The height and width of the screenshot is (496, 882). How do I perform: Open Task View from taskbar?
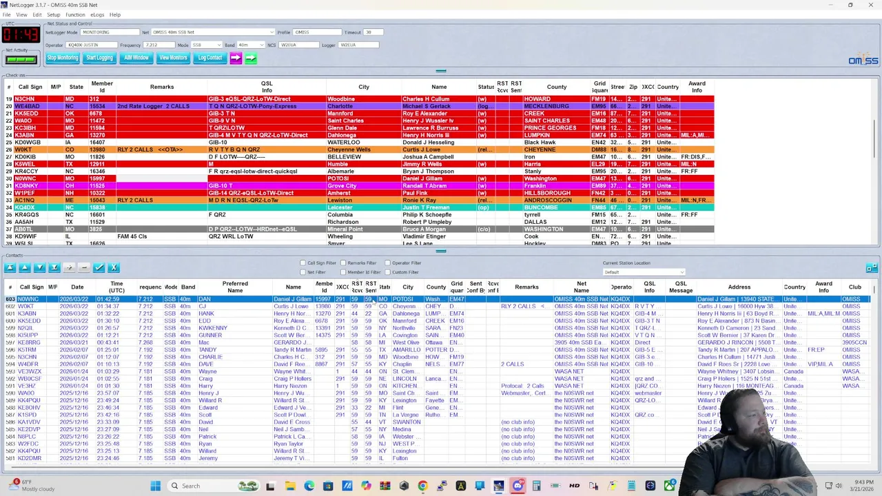coord(270,486)
